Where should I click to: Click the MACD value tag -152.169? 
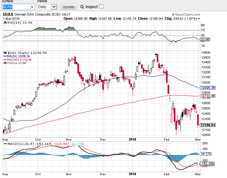click(207, 164)
